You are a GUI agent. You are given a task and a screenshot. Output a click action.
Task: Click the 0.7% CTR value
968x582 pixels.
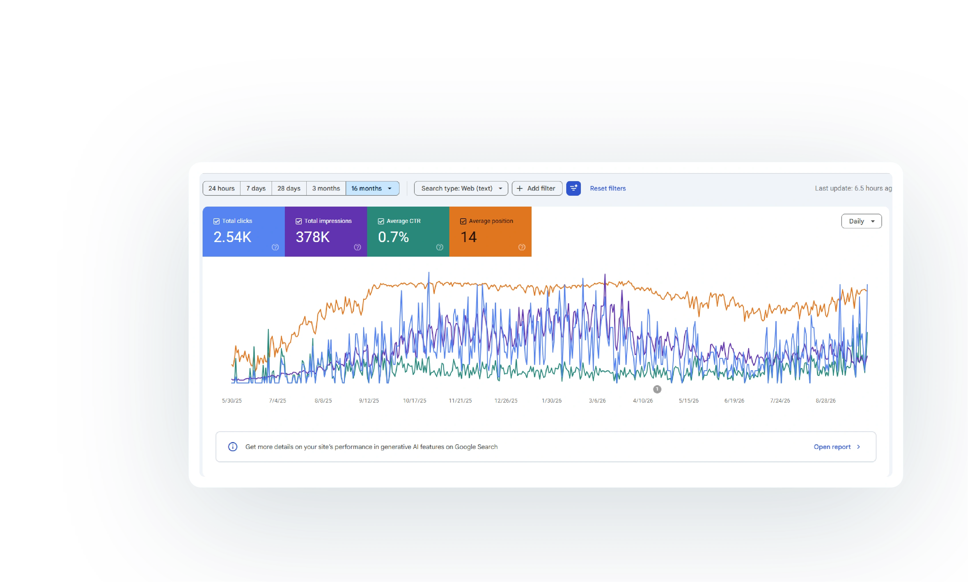393,237
